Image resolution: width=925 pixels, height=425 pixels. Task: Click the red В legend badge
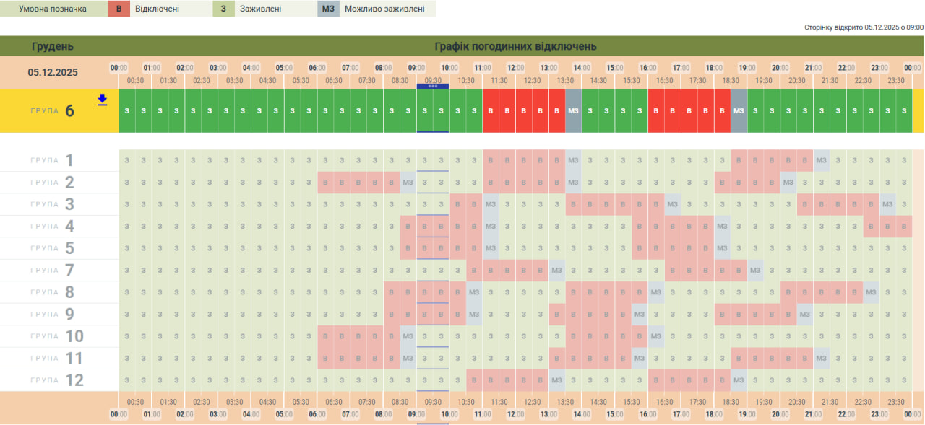click(119, 9)
